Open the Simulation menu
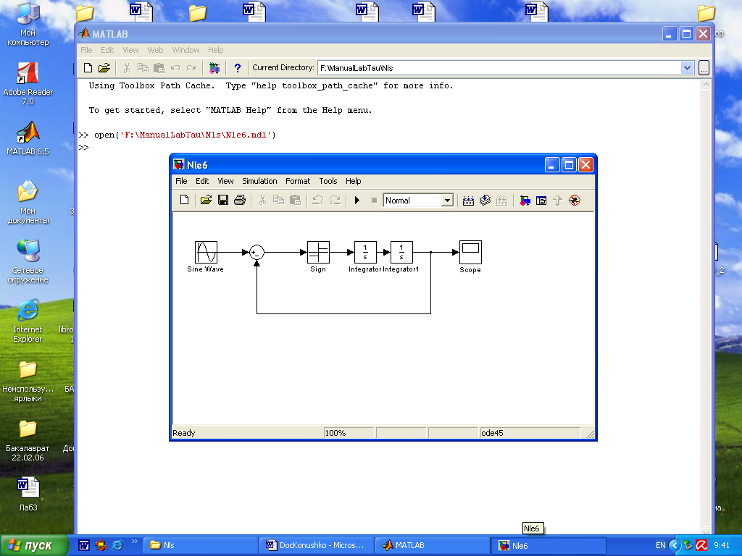742x556 pixels. tap(259, 181)
